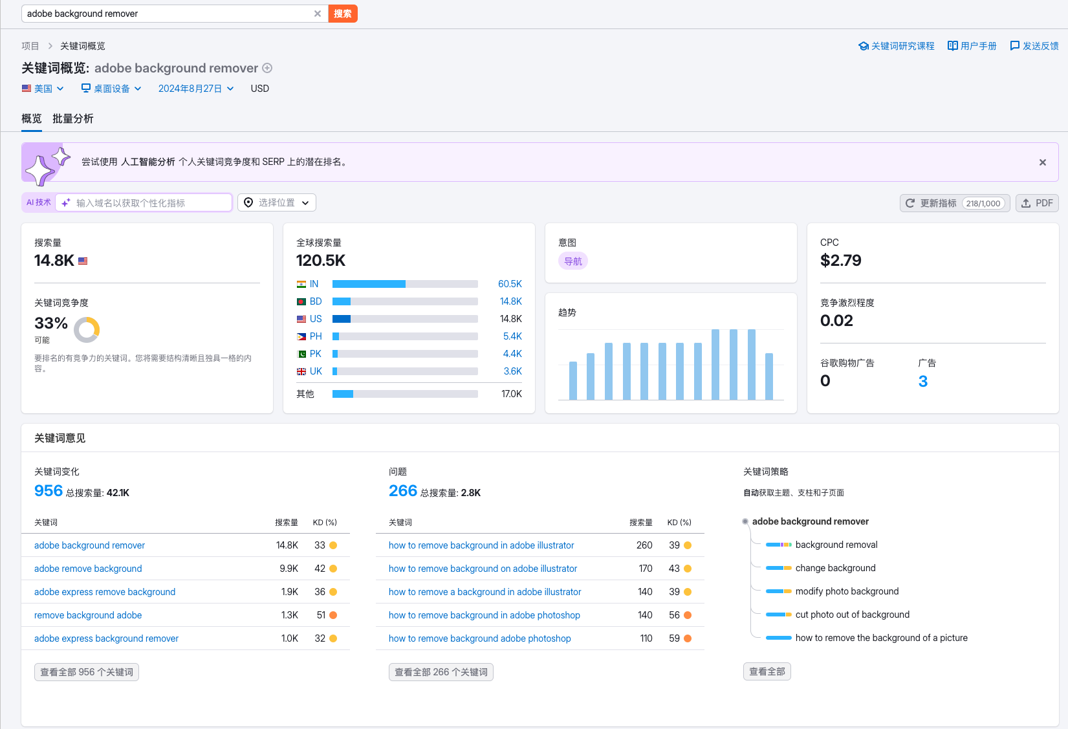Screen dimensions: 1068x729
Task: Click the orange 搜索 search button
Action: coord(343,14)
